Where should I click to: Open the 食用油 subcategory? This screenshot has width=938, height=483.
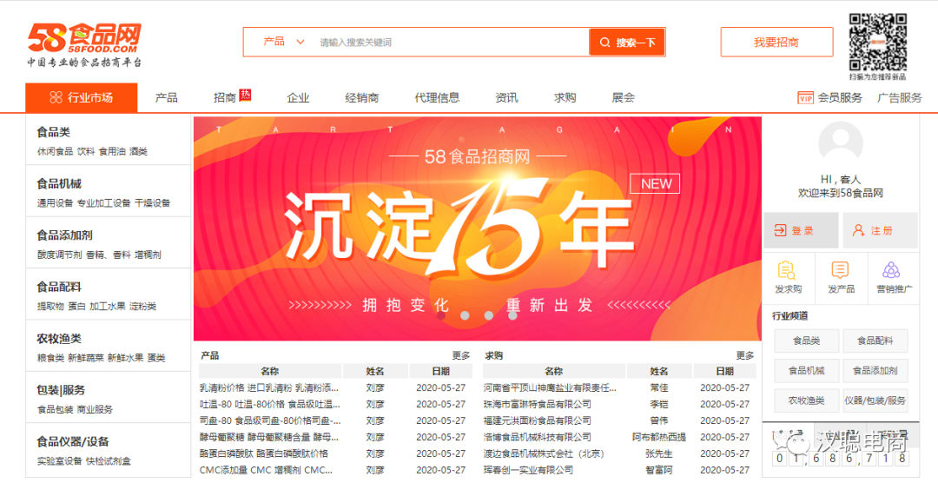(112, 151)
